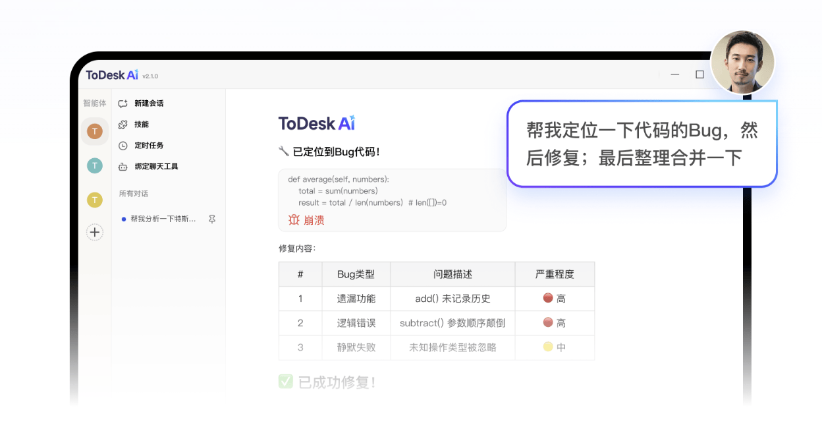Click the 智能体 sidebar label
Screen dimensions: 822x437
point(94,103)
